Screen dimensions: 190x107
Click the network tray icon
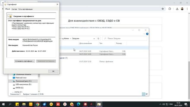167,104
